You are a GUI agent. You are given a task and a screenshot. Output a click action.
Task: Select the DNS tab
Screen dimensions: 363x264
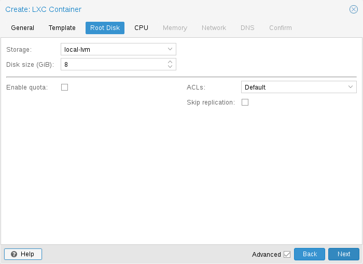coord(247,28)
